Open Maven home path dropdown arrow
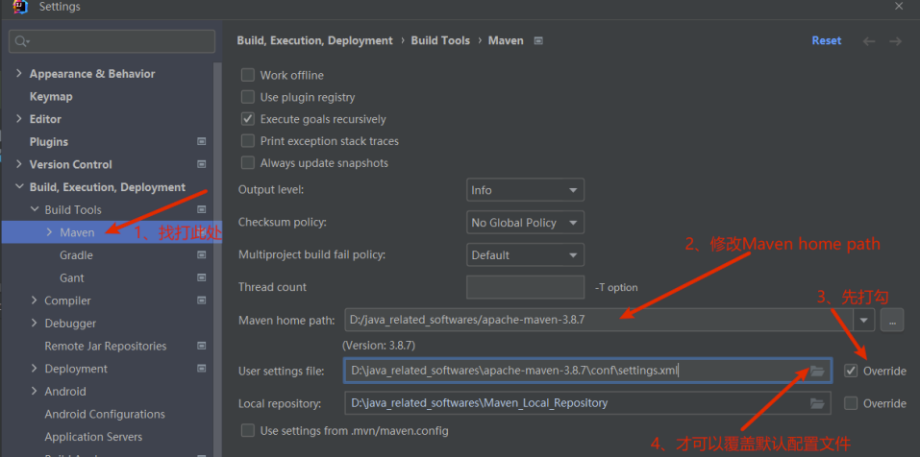Image resolution: width=920 pixels, height=457 pixels. tap(863, 320)
